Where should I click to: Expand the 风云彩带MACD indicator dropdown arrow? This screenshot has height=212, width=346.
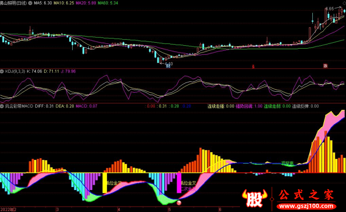coord(2,106)
